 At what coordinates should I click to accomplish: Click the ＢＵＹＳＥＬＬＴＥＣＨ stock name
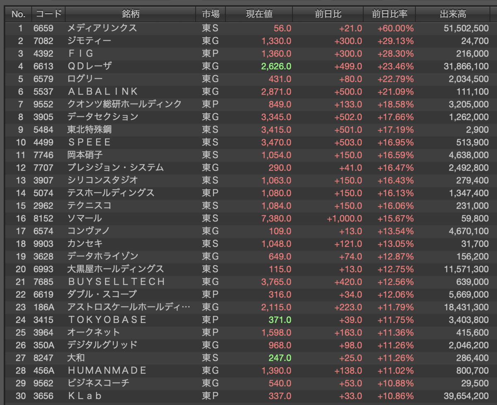pyautogui.click(x=116, y=282)
